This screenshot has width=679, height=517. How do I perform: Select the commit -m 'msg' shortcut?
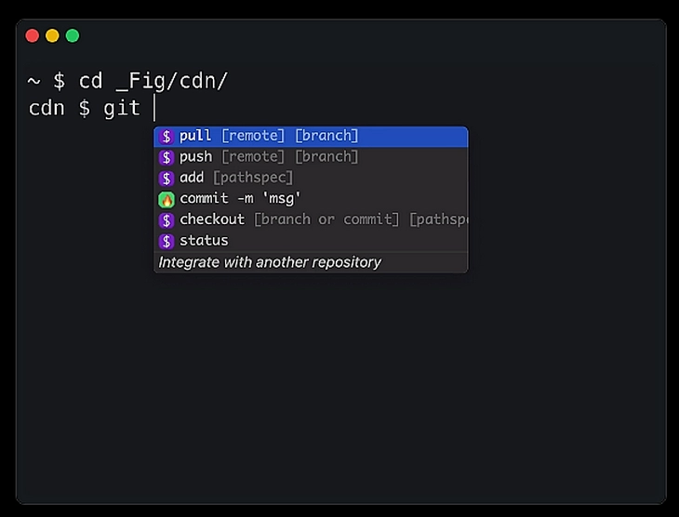point(311,199)
